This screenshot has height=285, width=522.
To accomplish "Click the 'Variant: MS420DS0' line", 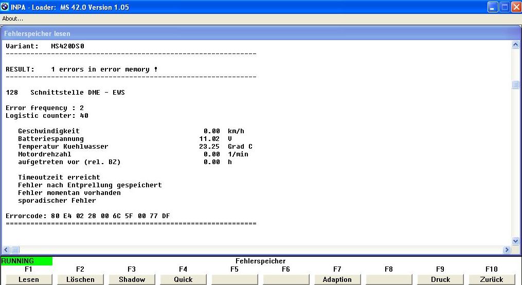I will point(45,46).
